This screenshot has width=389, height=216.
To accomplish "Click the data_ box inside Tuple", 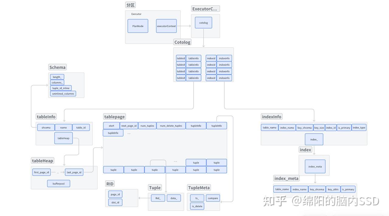I will 174,198.
